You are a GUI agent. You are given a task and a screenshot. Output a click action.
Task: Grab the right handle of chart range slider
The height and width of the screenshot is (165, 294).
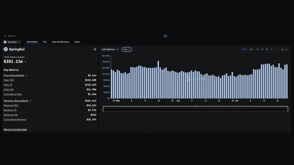click(x=288, y=109)
